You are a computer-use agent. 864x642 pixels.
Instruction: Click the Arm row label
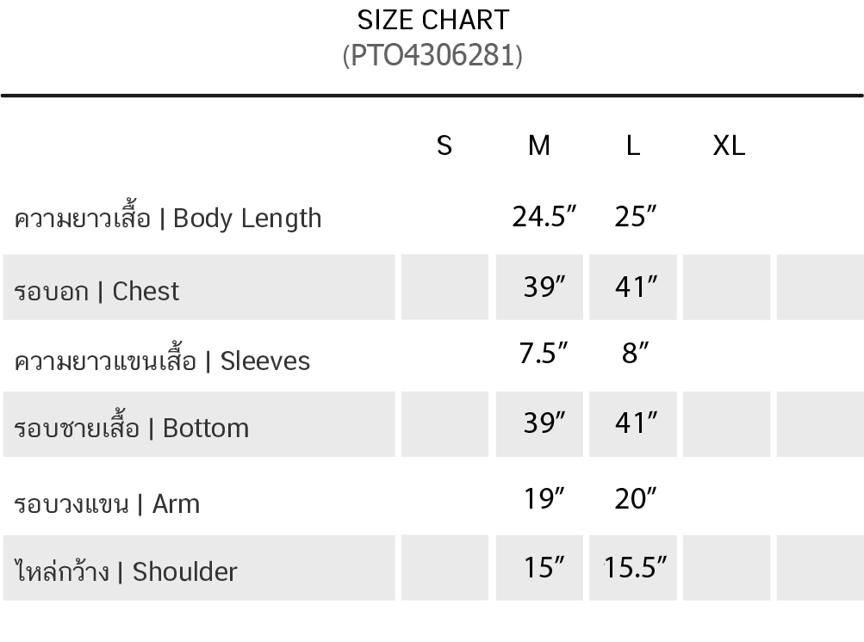107,503
